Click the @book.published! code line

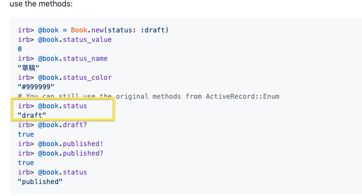tap(61, 144)
